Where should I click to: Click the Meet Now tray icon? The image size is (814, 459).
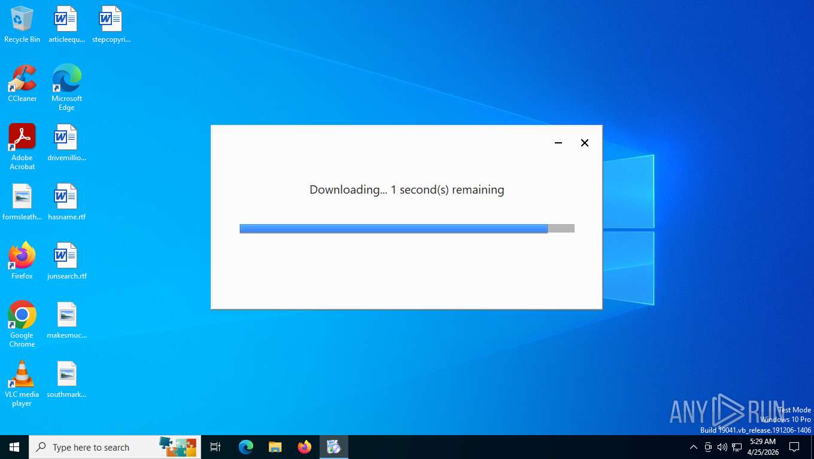[708, 447]
